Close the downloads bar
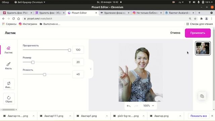This screenshot has height=121, width=215. click(212, 116)
